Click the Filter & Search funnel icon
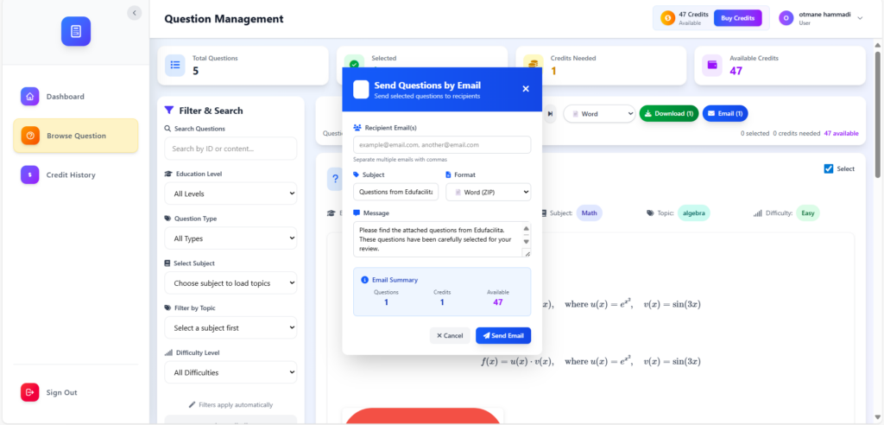The width and height of the screenshot is (884, 425). 168,110
